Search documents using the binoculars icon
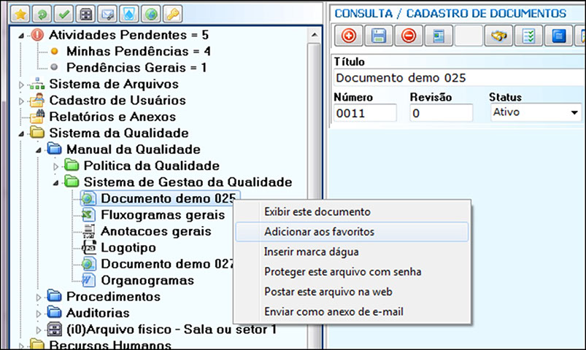The width and height of the screenshot is (586, 350). (x=500, y=36)
